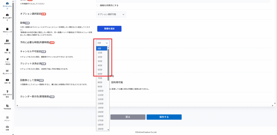
Task: Open the 売上チャート chart icon
Action: tap(7, 71)
